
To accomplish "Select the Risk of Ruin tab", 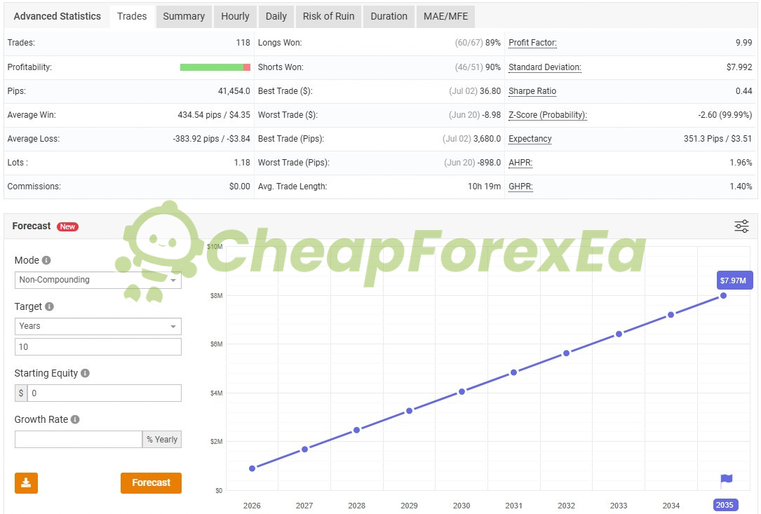I will coord(328,17).
